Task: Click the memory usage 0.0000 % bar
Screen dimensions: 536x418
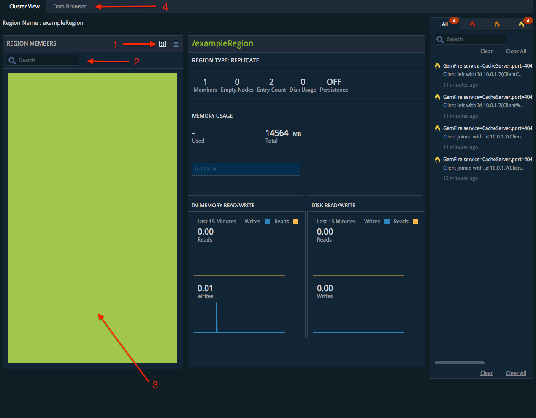Action: click(x=246, y=169)
